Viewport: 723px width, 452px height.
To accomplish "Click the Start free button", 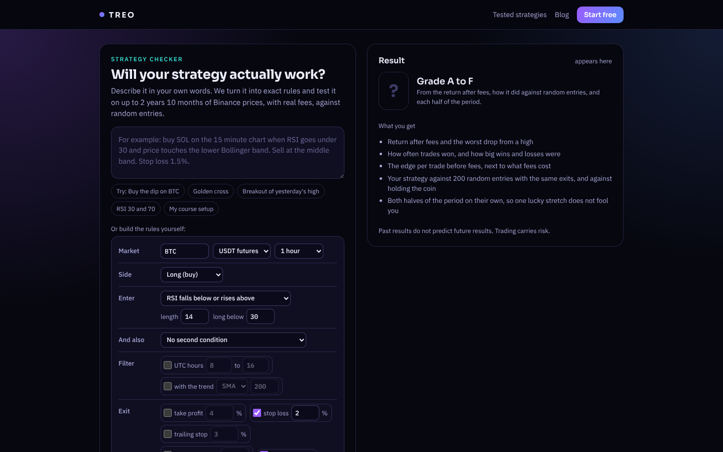I will point(600,15).
